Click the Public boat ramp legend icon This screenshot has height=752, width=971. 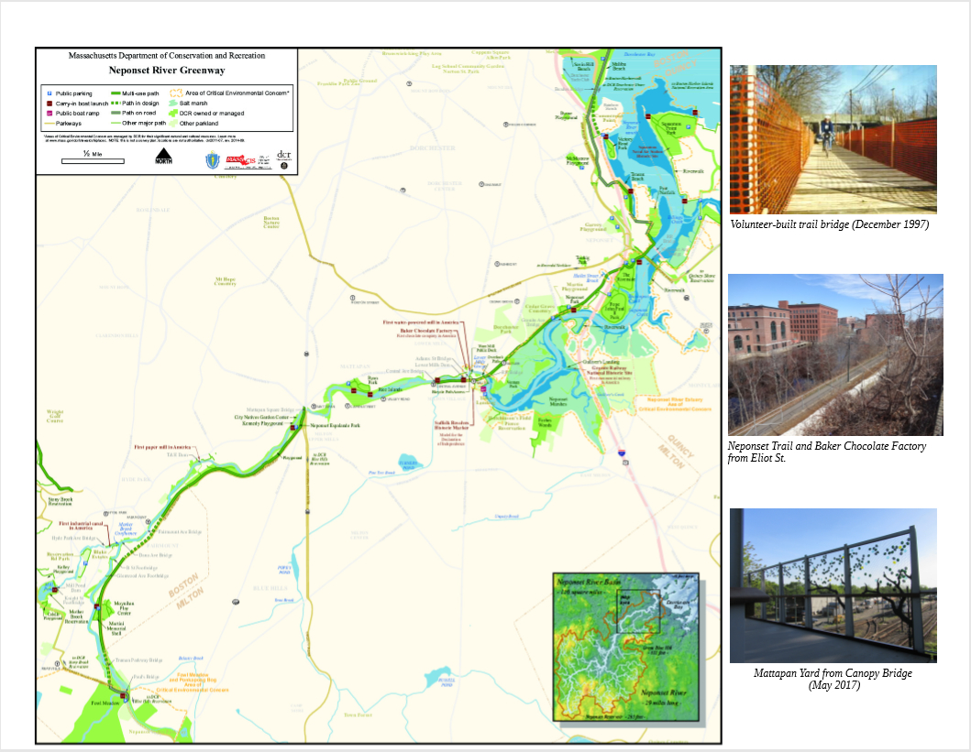[x=49, y=114]
